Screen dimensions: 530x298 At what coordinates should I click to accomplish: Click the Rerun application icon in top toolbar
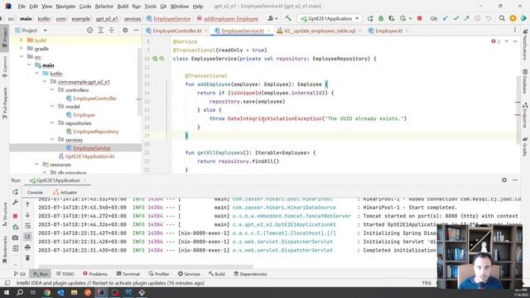(370, 18)
